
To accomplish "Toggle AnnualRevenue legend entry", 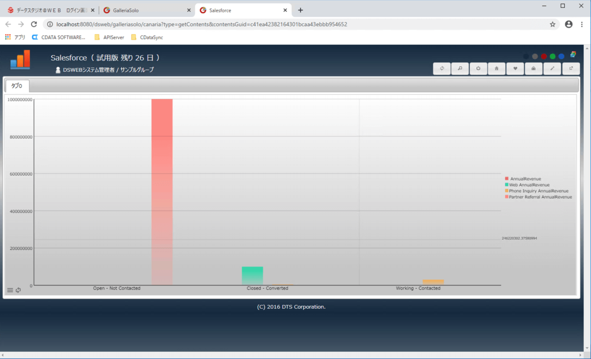I will tap(523, 179).
